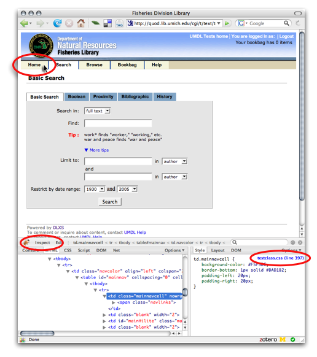The image size is (317, 357).
Task: Open the first author limit dropdown
Action: pos(174,161)
